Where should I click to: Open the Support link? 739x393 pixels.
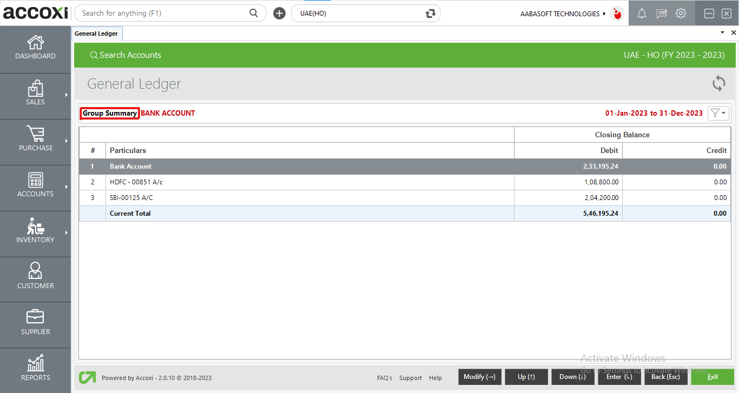pos(410,378)
